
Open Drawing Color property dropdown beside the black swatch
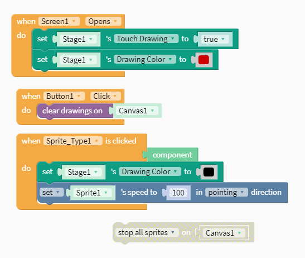(150, 171)
